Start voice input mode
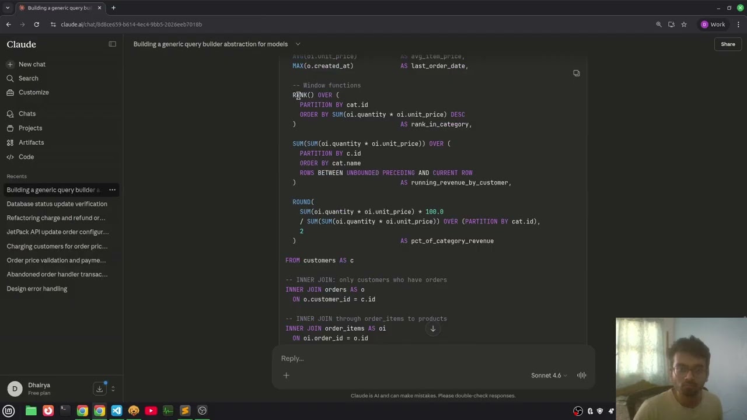Viewport: 747px width, 420px height. pos(581,375)
